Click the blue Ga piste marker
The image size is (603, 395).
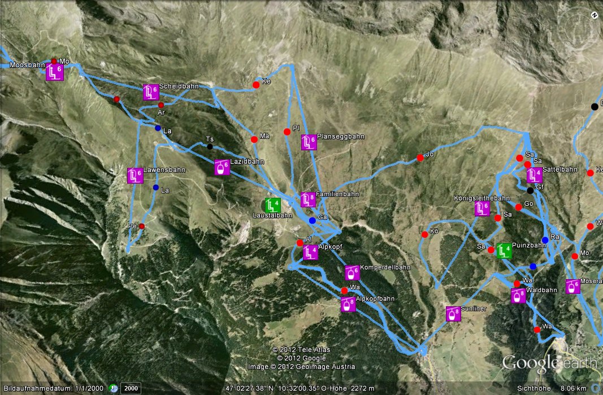click(313, 220)
